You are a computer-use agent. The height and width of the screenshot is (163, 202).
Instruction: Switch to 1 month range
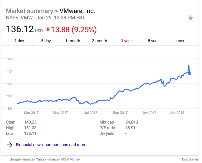pos(73,41)
